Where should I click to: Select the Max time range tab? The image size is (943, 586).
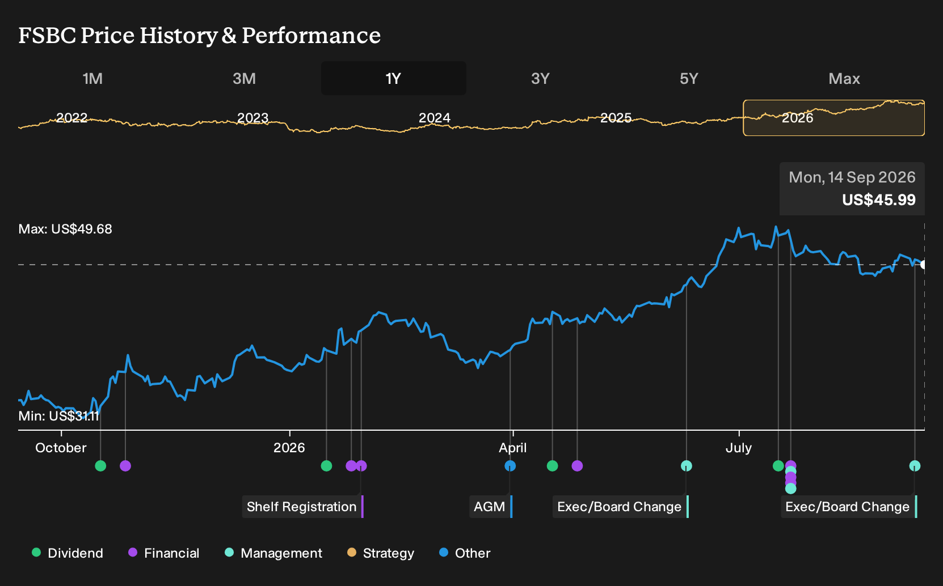844,78
